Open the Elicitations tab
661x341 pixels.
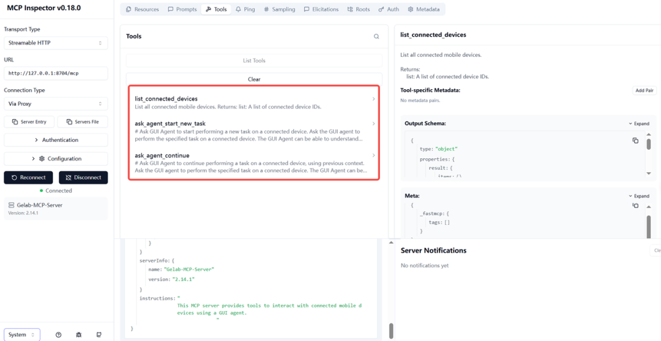(321, 9)
